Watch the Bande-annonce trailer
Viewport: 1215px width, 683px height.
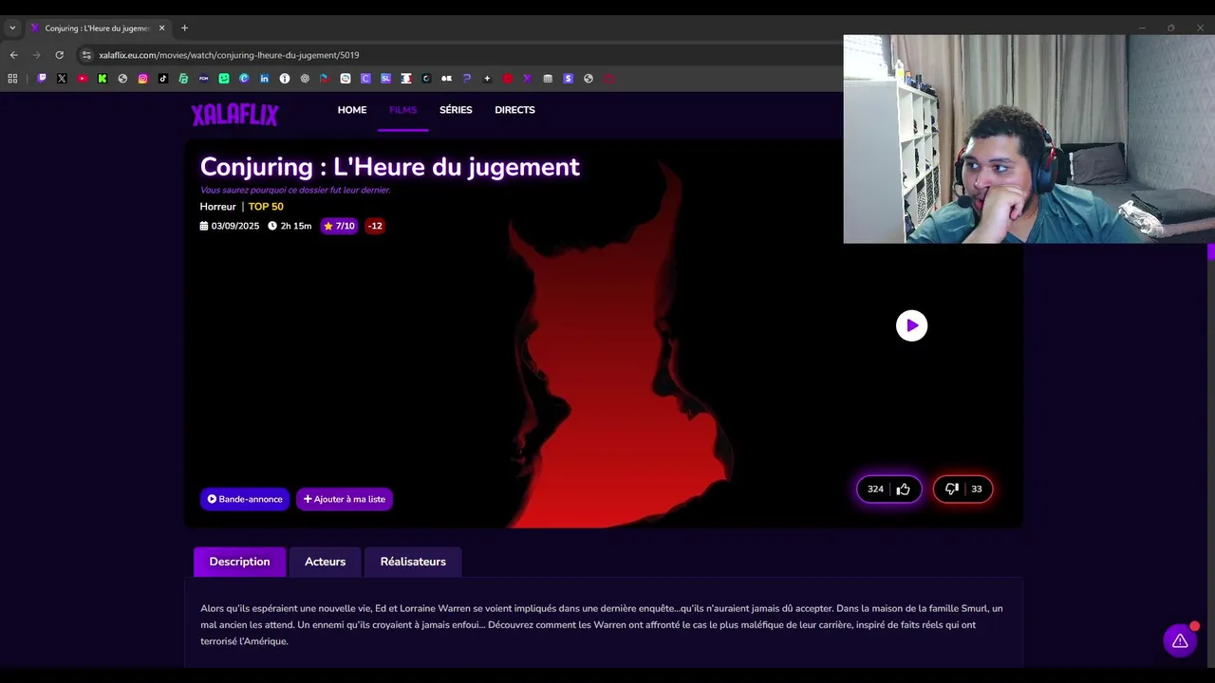[x=245, y=499]
